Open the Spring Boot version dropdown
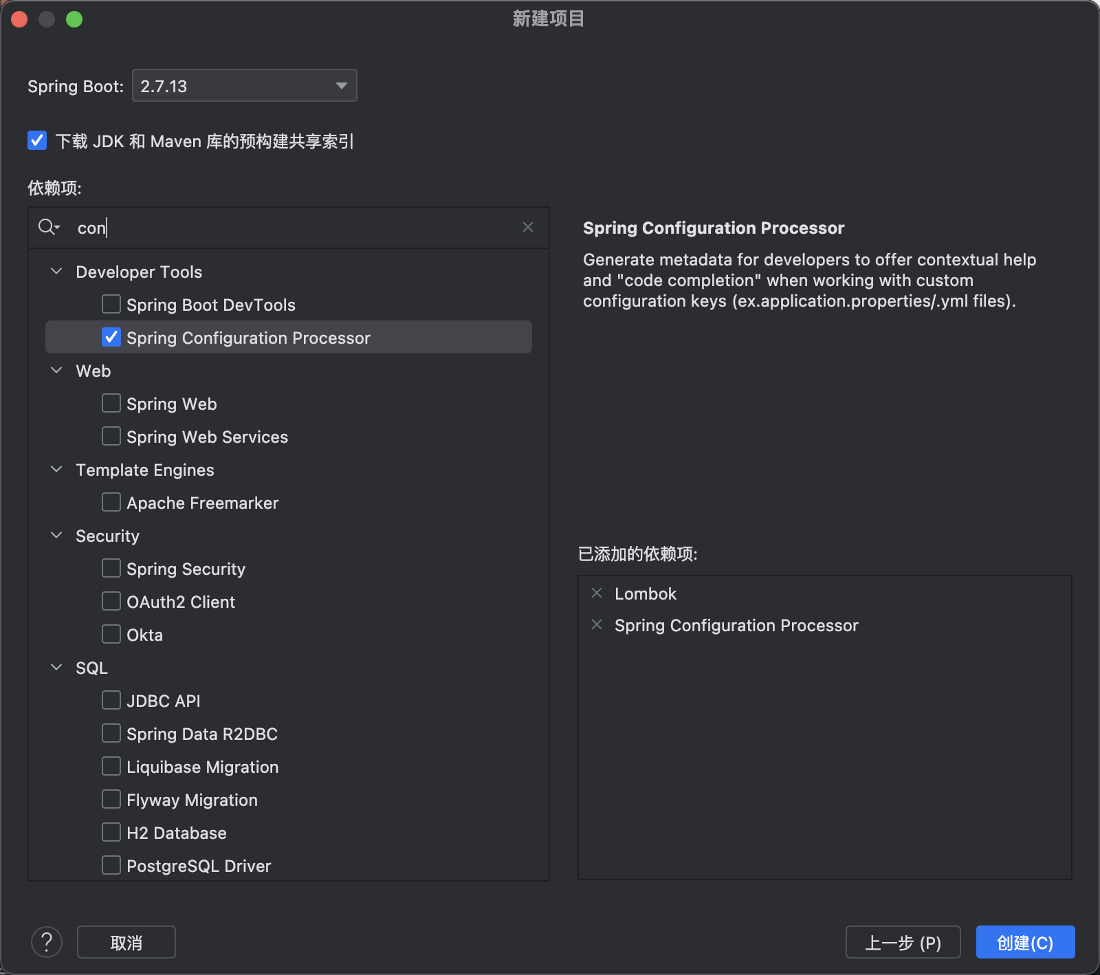The image size is (1100, 975). [245, 85]
